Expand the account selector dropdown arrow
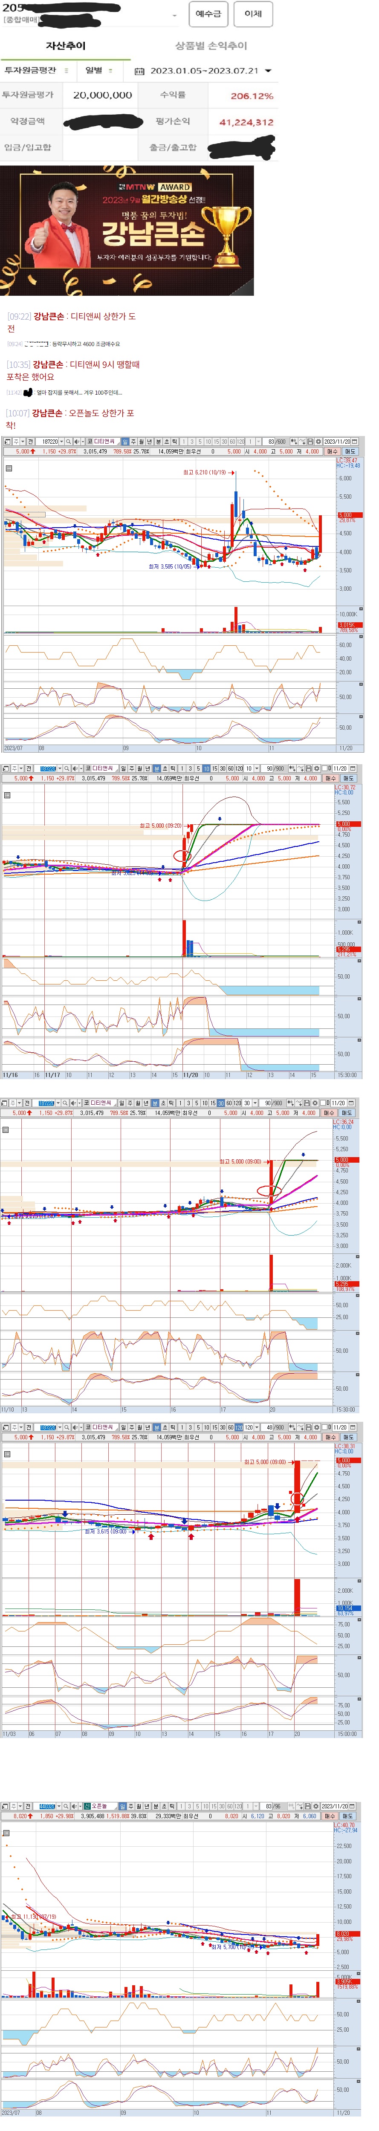This screenshot has width=379, height=2131. (174, 16)
